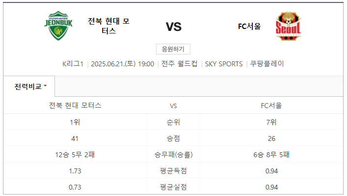Click the 전주 월드컵 stadium label
Screen dimensions: 347x196
[x=179, y=64]
